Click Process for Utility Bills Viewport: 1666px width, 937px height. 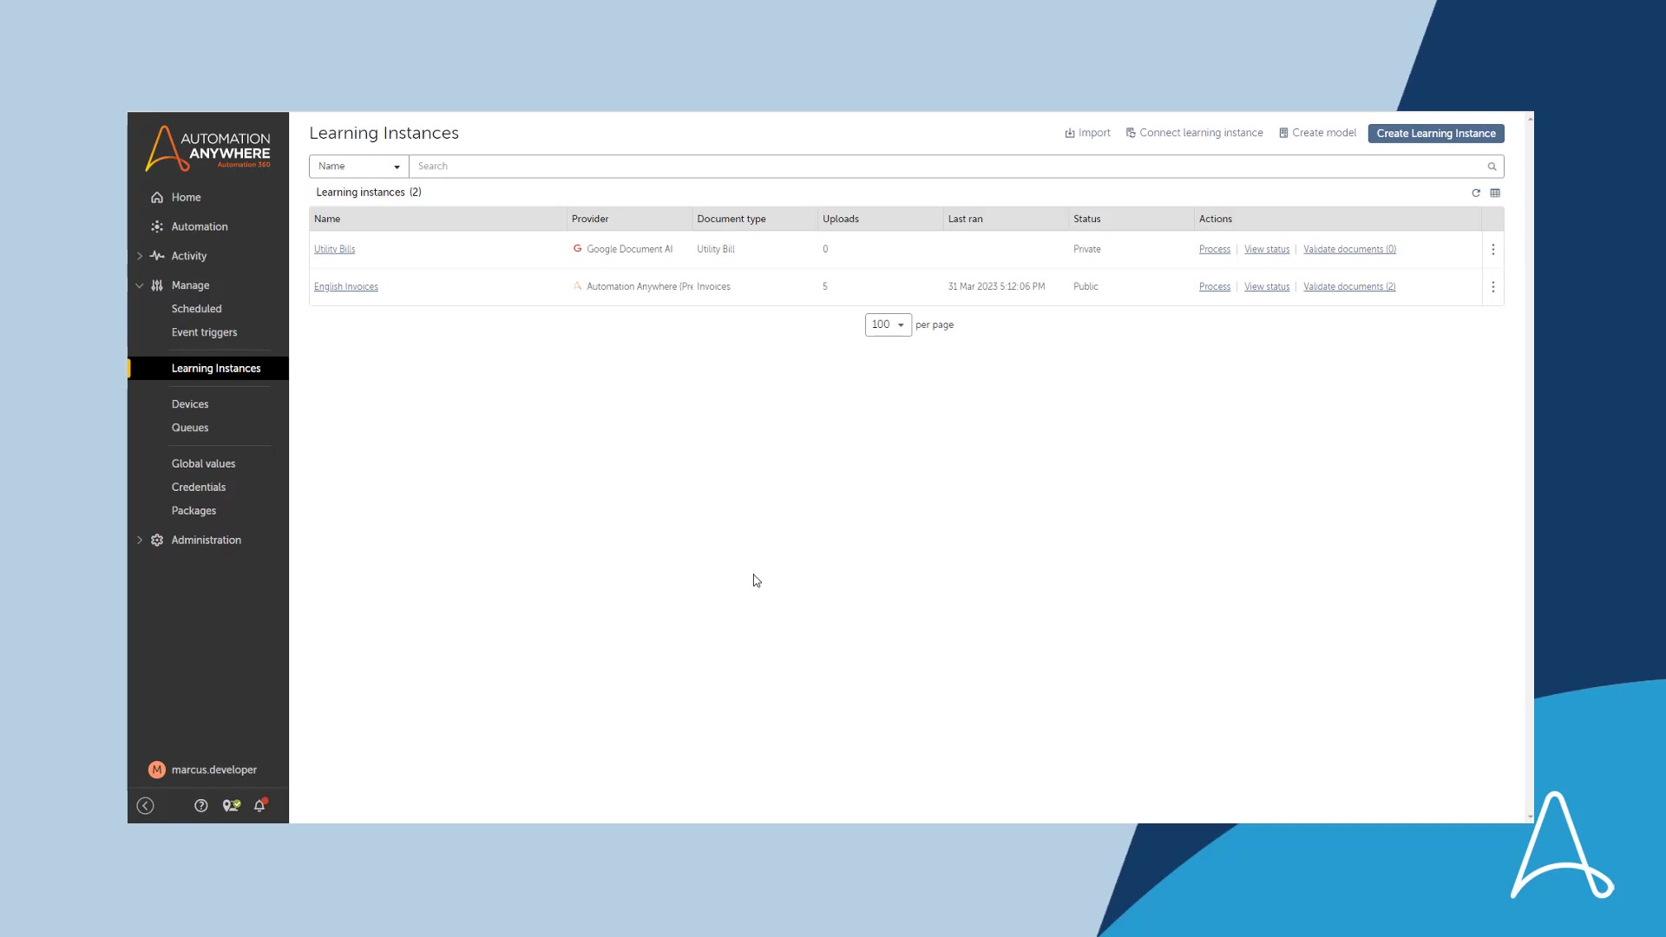coord(1215,250)
